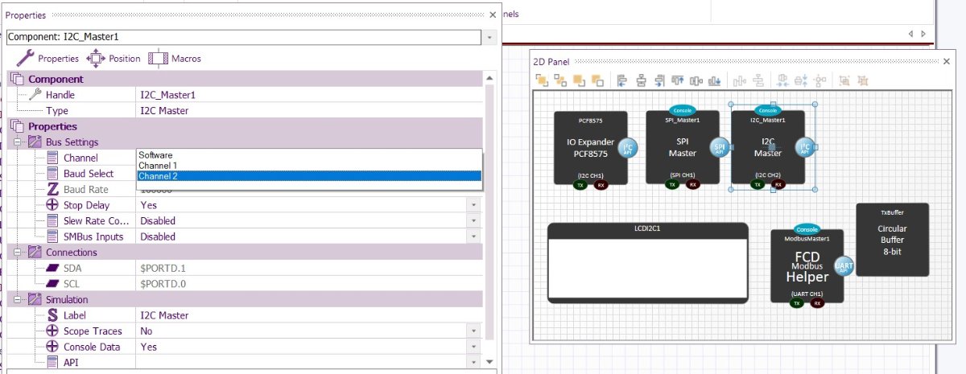Select Channel 1 in the dropdown list
Viewport: 966px width, 374px height.
click(309, 166)
